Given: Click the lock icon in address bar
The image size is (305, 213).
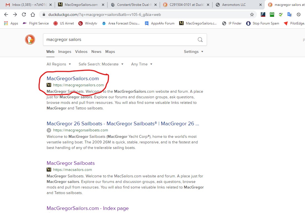Looking at the screenshot, I should tap(44, 14).
